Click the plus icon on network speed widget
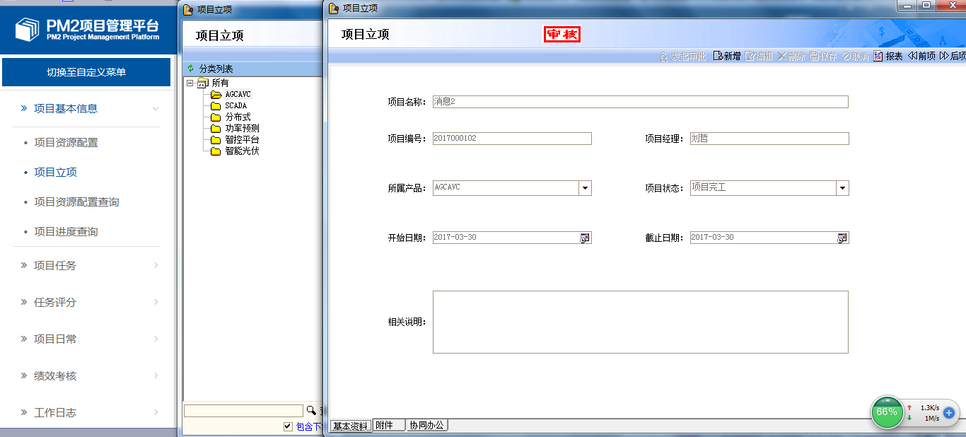This screenshot has width=966, height=437. [x=949, y=413]
